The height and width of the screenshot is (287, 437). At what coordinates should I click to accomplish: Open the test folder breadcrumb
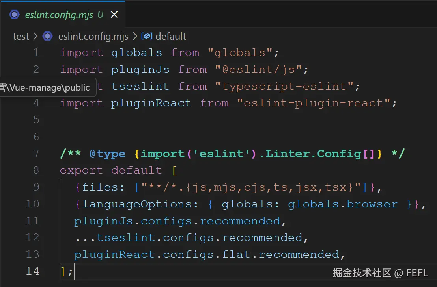click(x=21, y=37)
